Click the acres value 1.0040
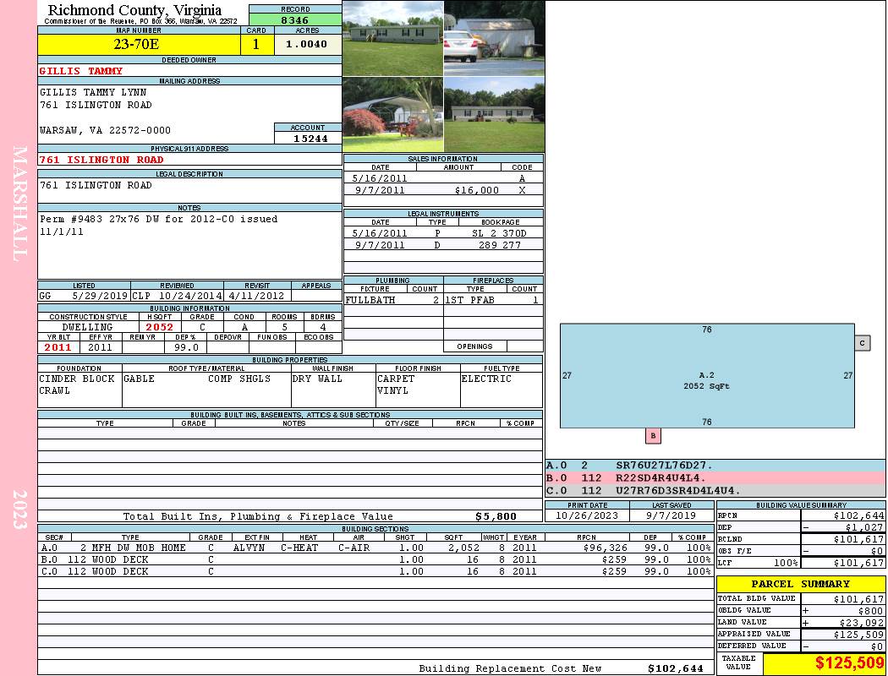This screenshot has width=888, height=676. point(306,45)
